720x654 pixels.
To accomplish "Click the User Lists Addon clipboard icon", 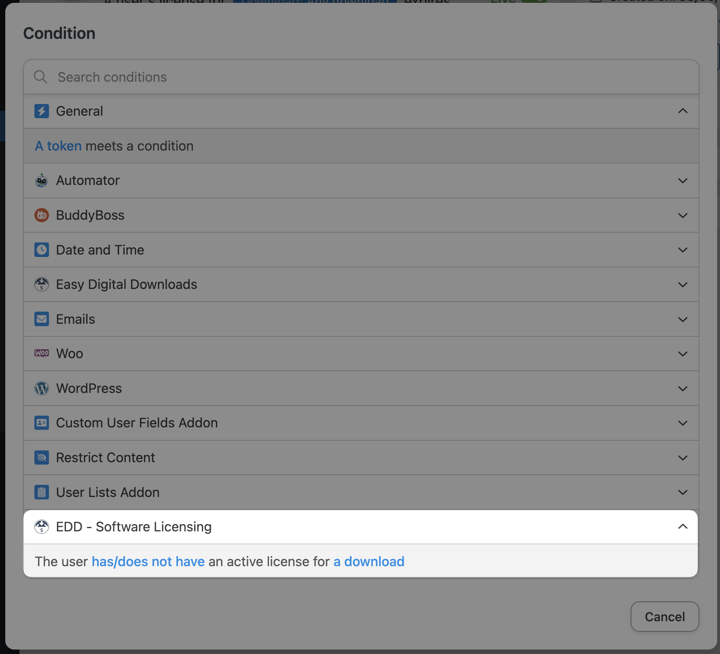I will point(42,493).
